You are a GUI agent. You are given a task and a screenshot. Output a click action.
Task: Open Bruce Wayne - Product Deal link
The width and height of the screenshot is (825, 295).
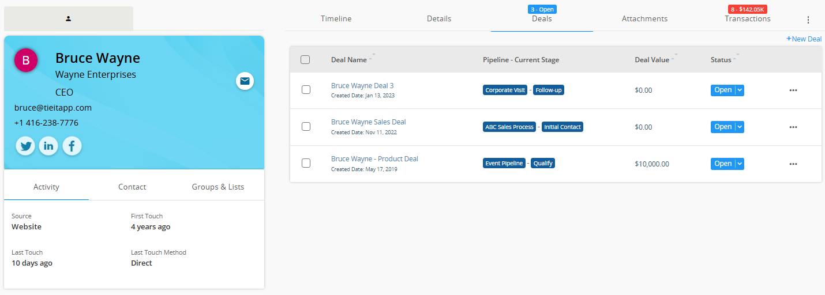[x=374, y=159]
